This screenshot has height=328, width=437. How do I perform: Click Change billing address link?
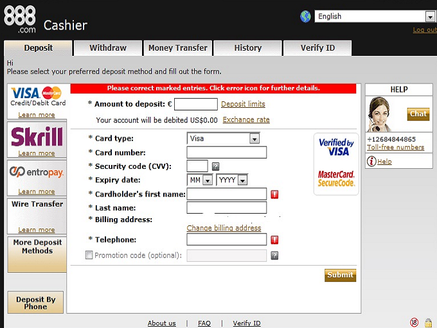[x=224, y=228]
